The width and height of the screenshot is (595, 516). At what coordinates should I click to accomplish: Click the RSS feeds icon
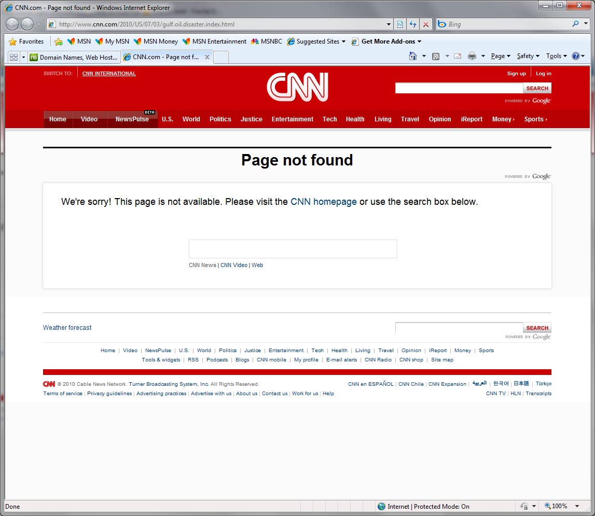pyautogui.click(x=436, y=57)
